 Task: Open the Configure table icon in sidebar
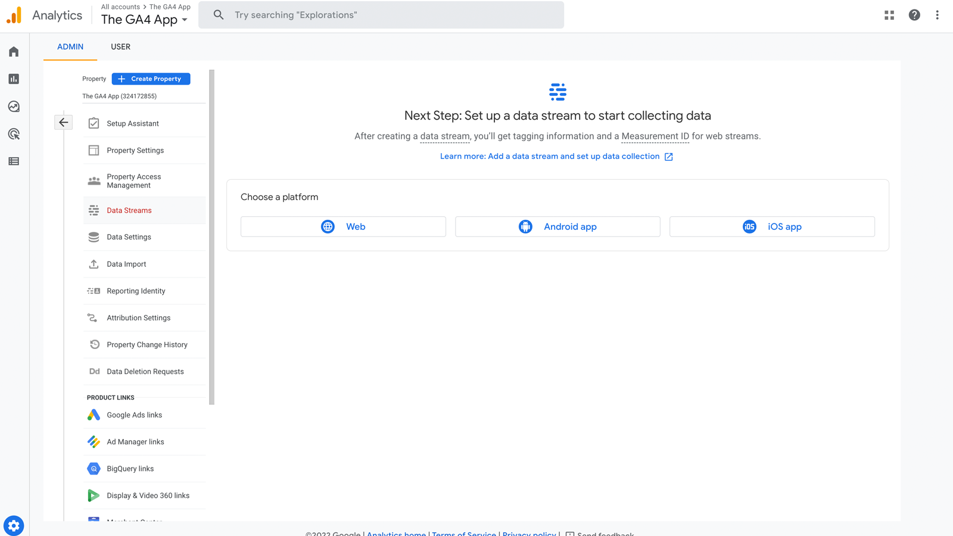(14, 161)
